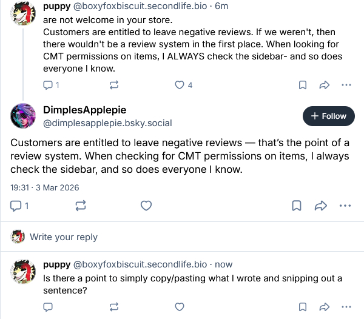This screenshot has height=319, width=364.
Task: Like DimplesApplepie's main post
Action: (146, 206)
